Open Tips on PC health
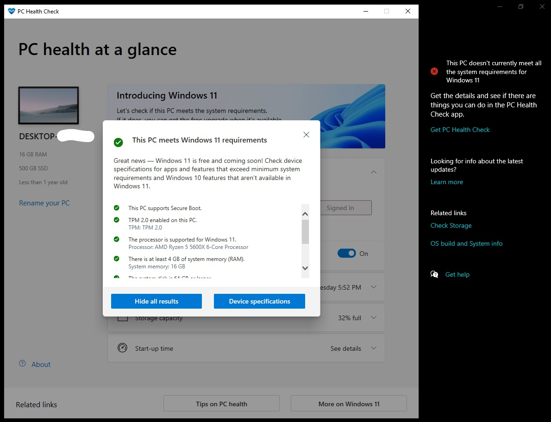Screen dimensions: 551x422 [221, 403]
